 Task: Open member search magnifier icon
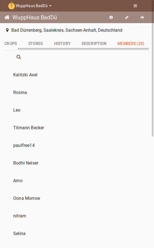(x=19, y=57)
